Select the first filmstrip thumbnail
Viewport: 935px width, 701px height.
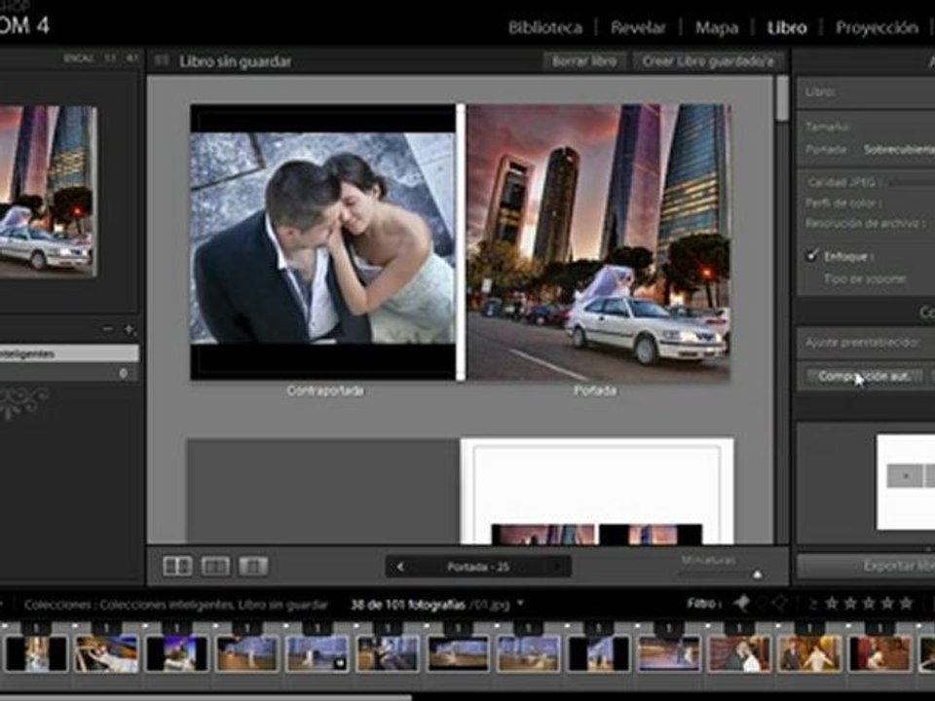36,653
